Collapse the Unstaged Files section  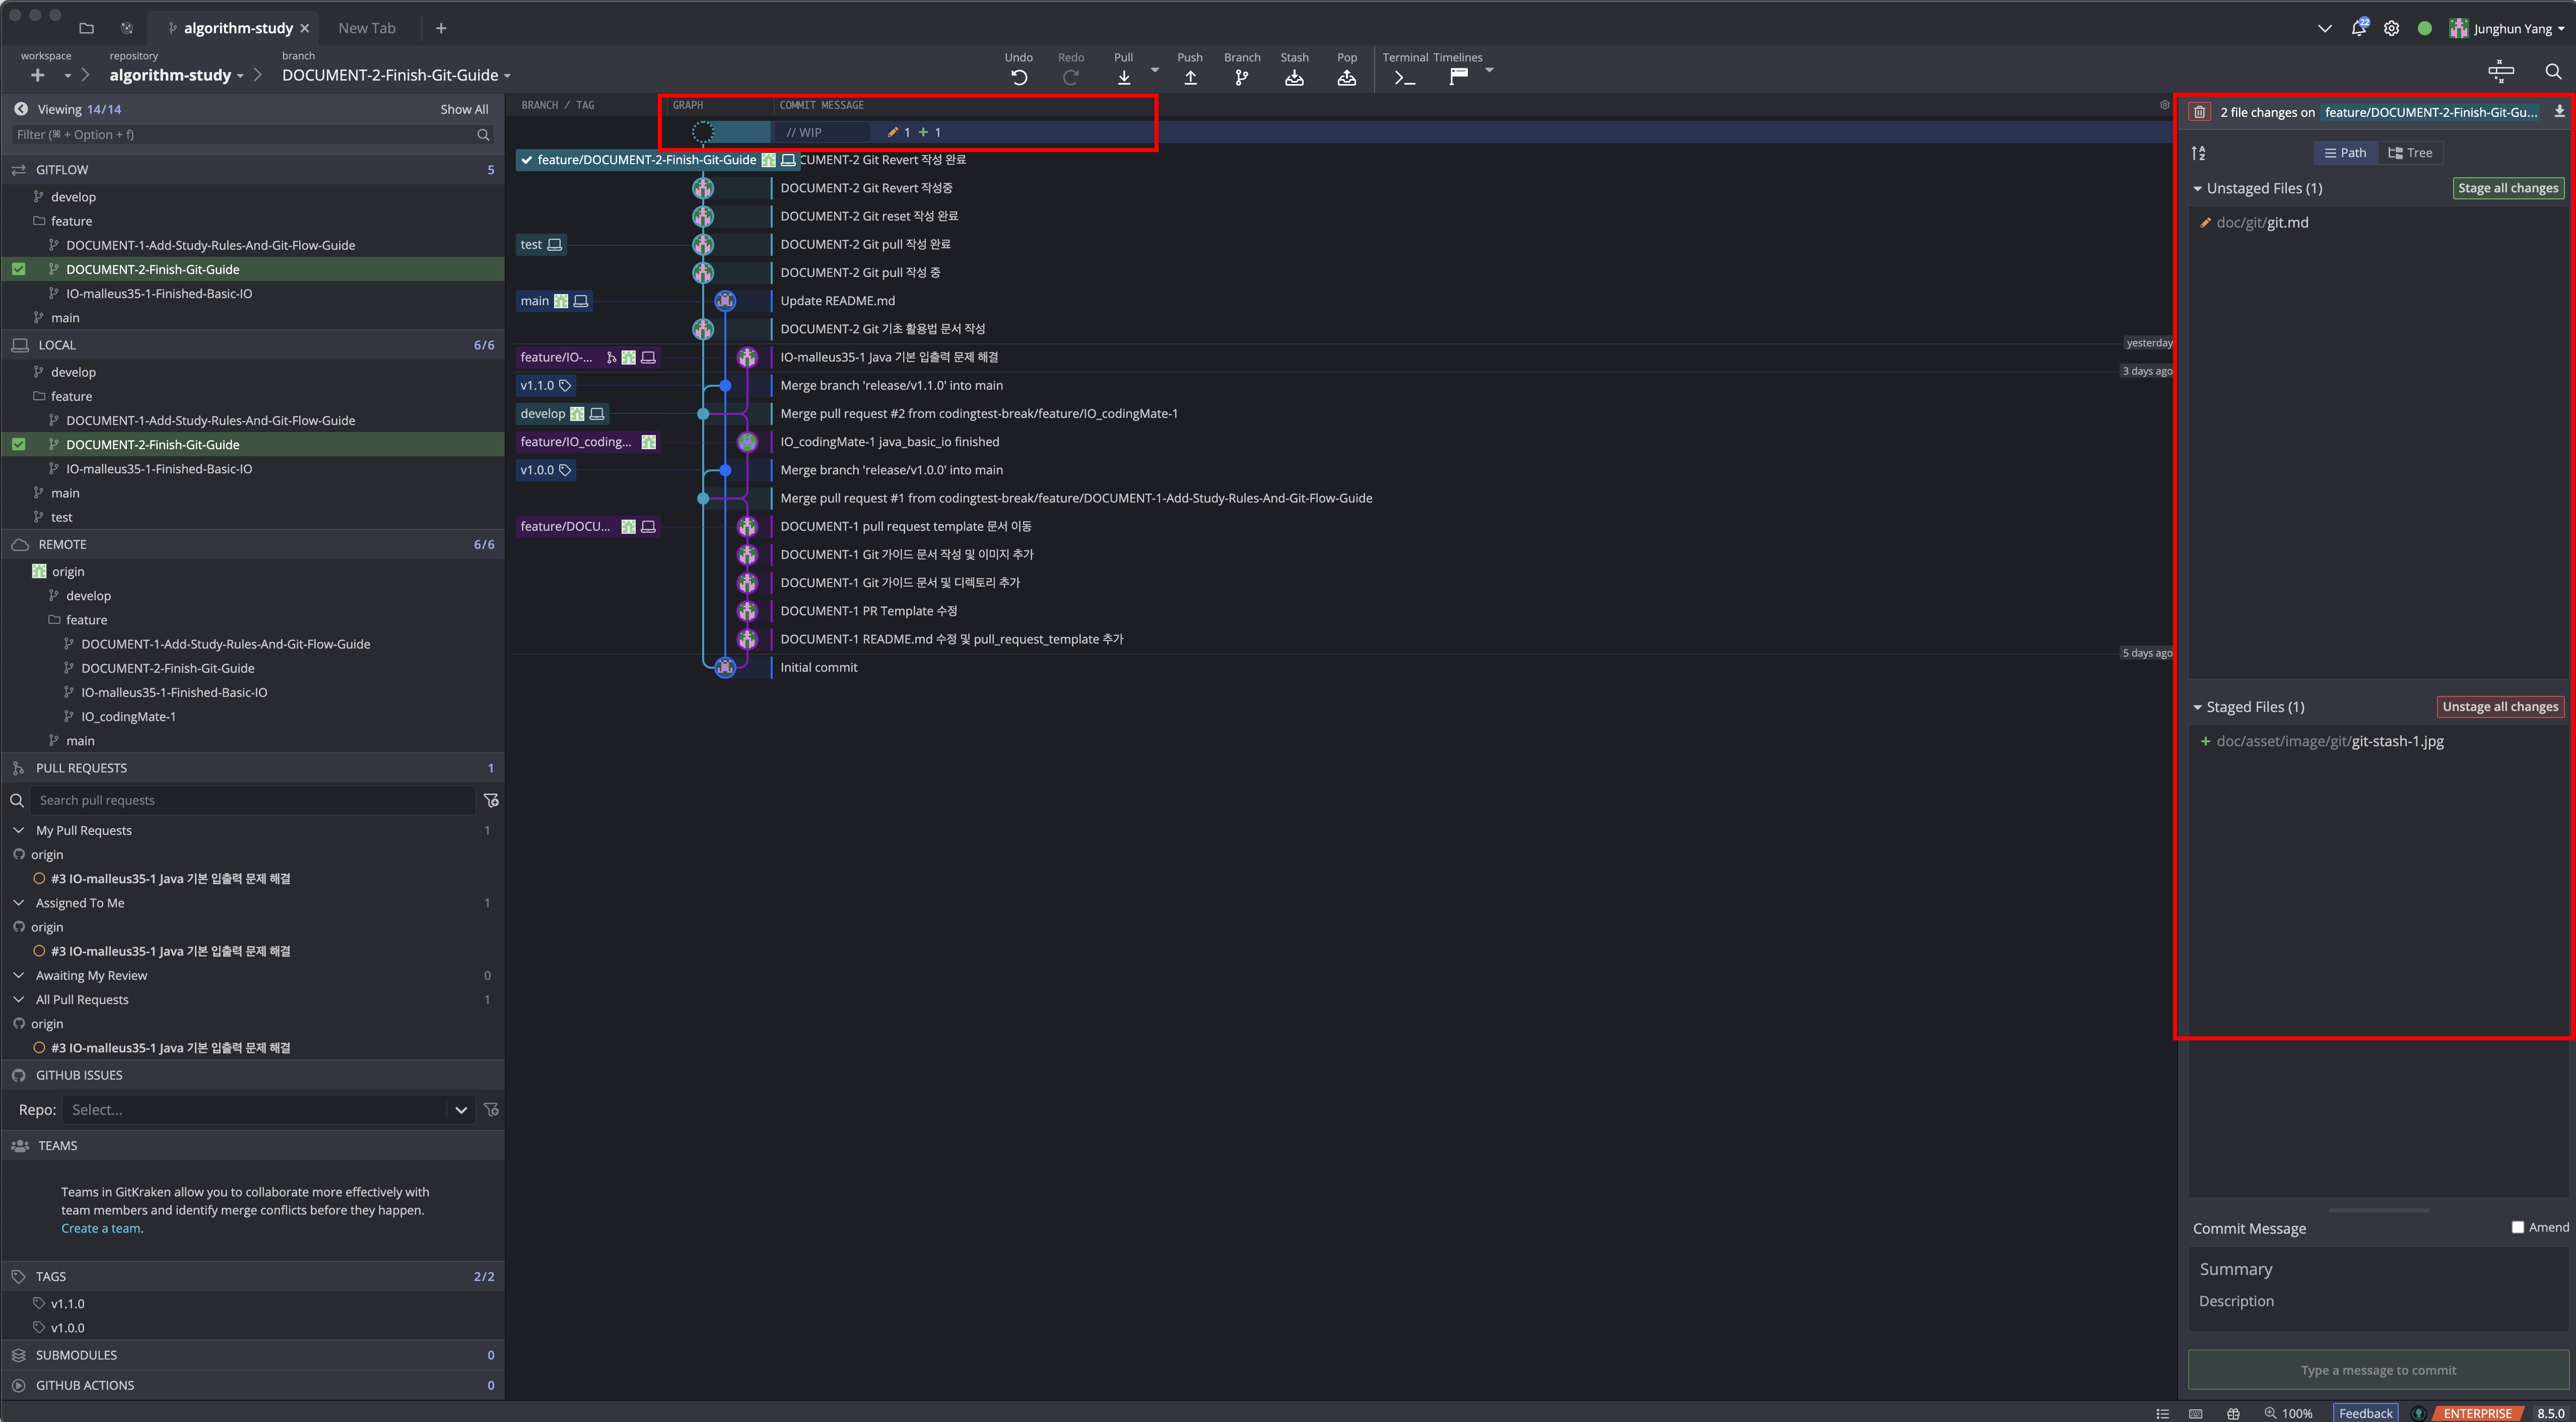(2197, 188)
